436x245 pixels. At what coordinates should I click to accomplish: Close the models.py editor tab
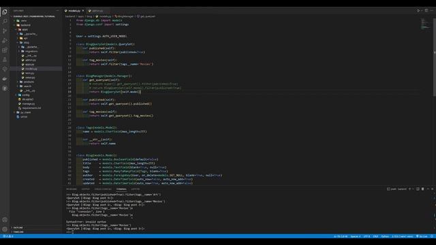click(83, 11)
